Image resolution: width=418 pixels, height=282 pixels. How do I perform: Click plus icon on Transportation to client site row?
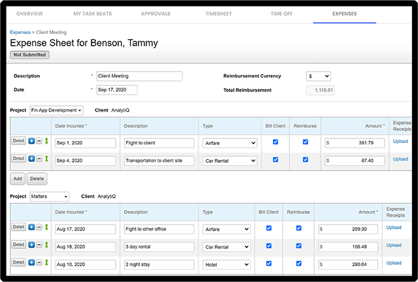pyautogui.click(x=31, y=159)
